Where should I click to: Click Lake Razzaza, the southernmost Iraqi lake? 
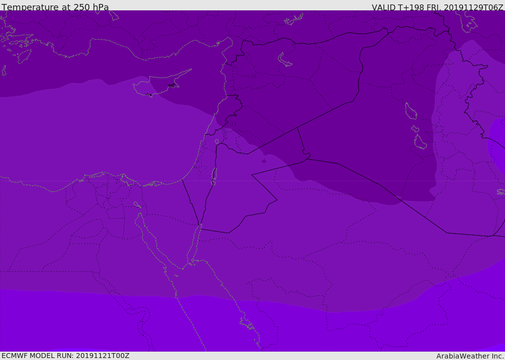point(420,143)
